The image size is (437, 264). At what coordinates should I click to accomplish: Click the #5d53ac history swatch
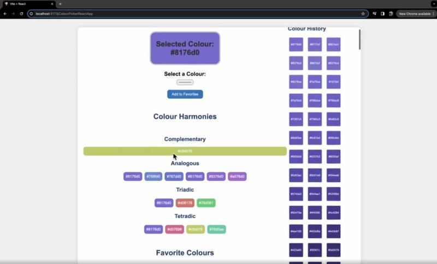[x=296, y=175]
